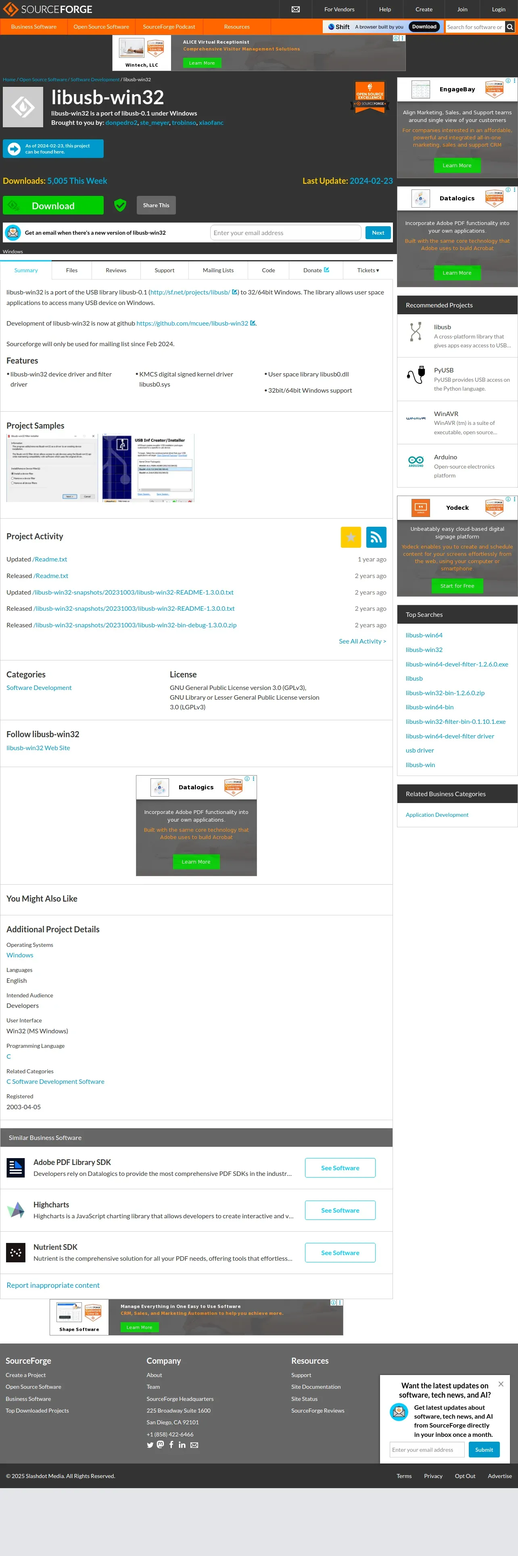Click the usb driver top search link

click(x=420, y=750)
